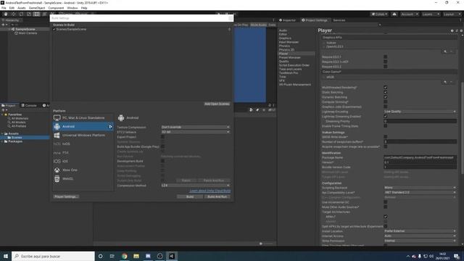This screenshot has width=464, height=261.
Task: Click the Build button
Action: coord(190,196)
